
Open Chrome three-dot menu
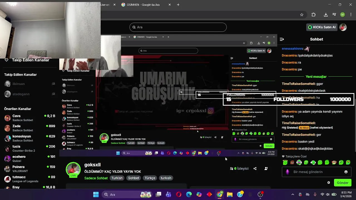click(351, 15)
